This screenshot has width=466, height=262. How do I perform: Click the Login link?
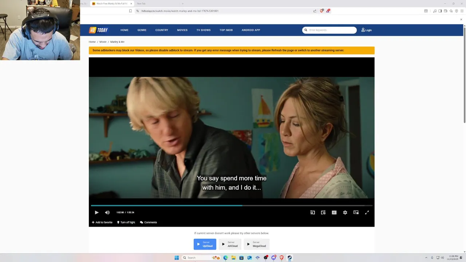[366, 30]
